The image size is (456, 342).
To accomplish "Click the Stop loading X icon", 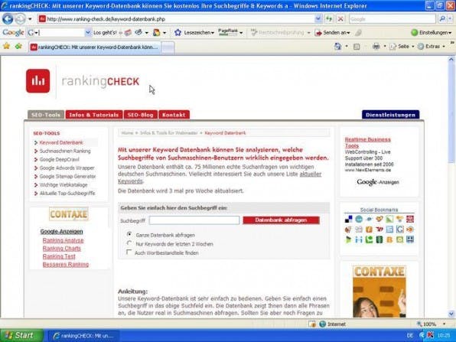I will click(340, 19).
